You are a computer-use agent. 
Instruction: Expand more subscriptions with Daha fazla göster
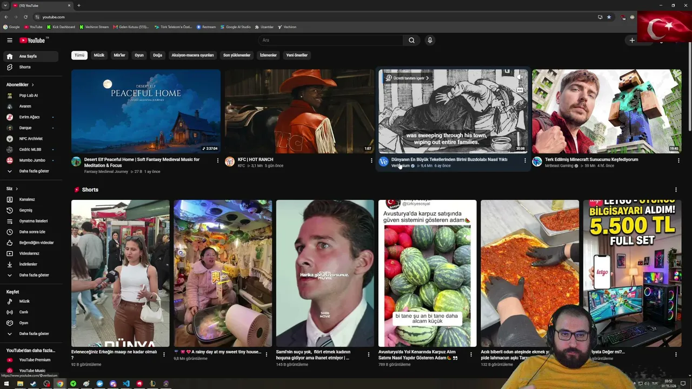(x=31, y=171)
